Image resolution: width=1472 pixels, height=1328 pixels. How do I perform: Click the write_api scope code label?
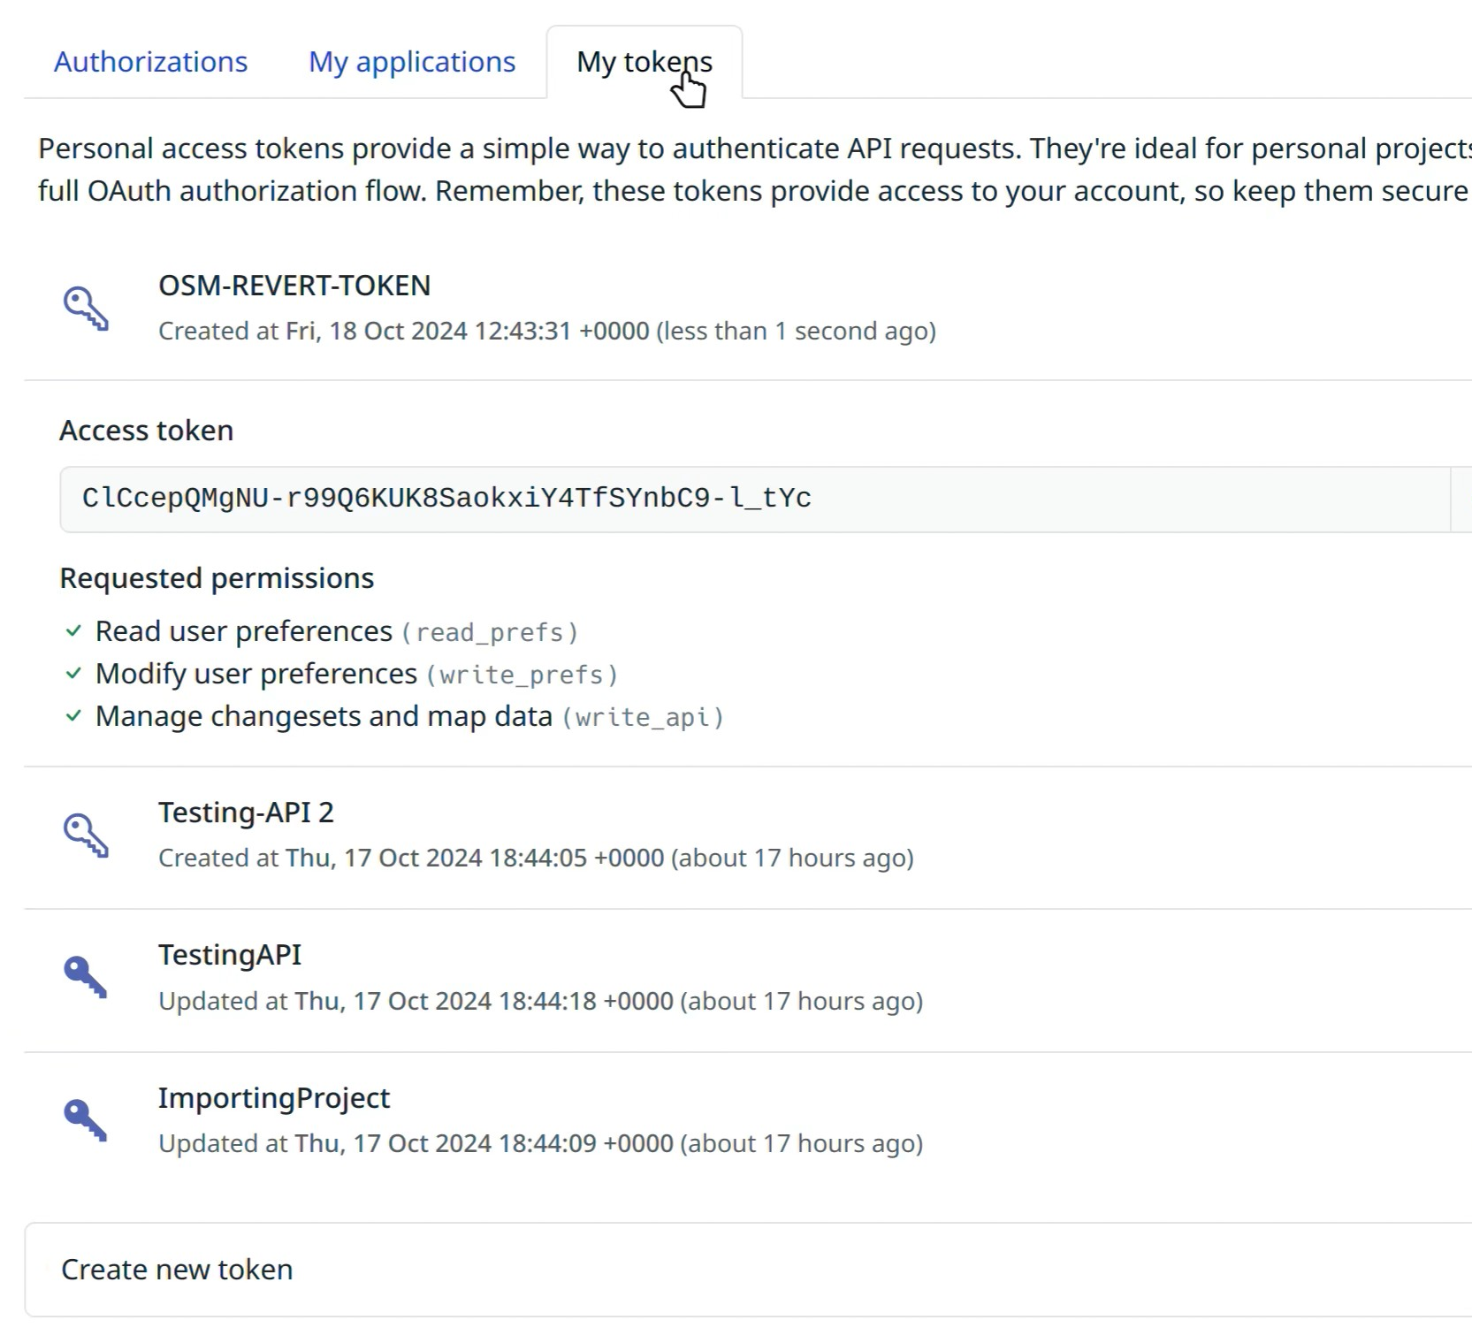click(x=643, y=717)
